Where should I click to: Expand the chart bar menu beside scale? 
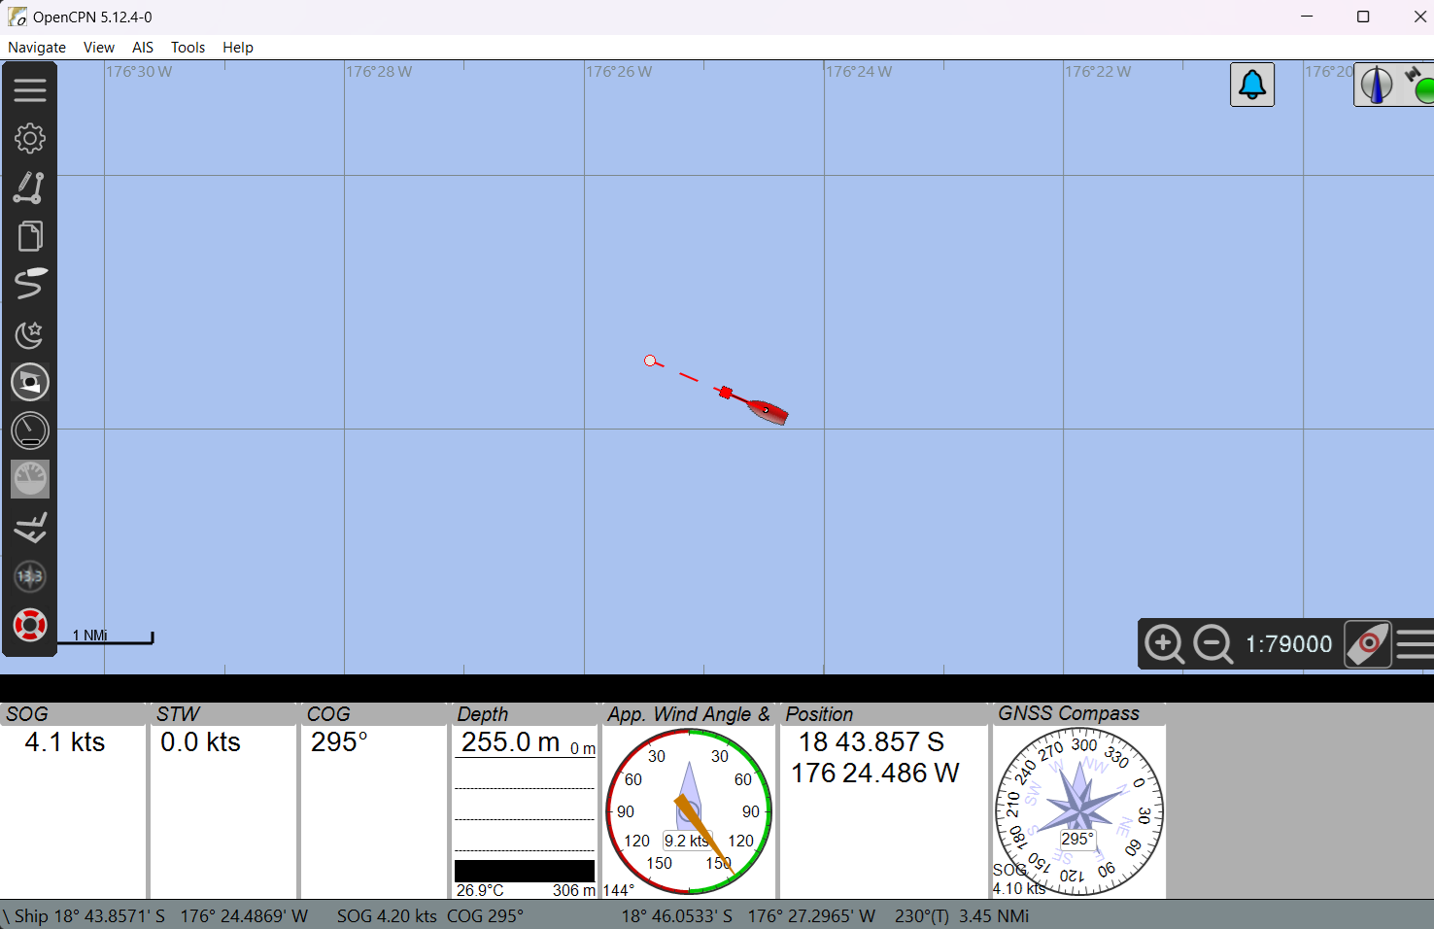click(1415, 643)
